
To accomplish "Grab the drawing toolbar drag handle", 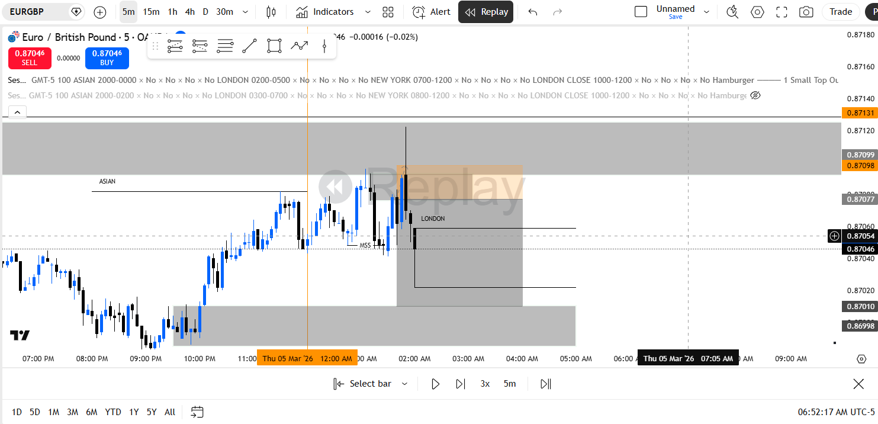I will pos(156,46).
